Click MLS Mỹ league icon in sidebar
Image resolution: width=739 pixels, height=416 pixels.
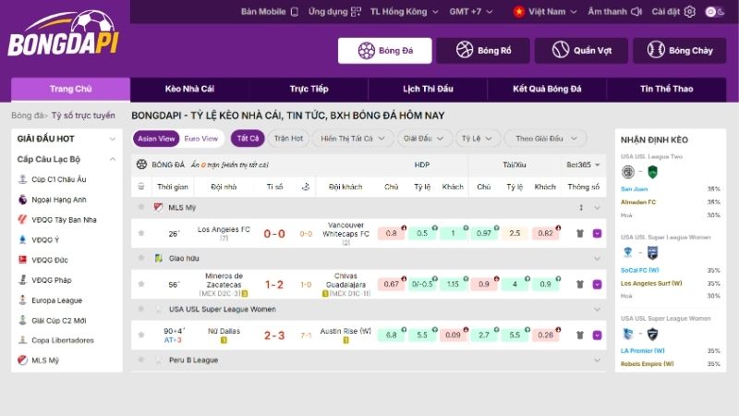click(x=22, y=361)
